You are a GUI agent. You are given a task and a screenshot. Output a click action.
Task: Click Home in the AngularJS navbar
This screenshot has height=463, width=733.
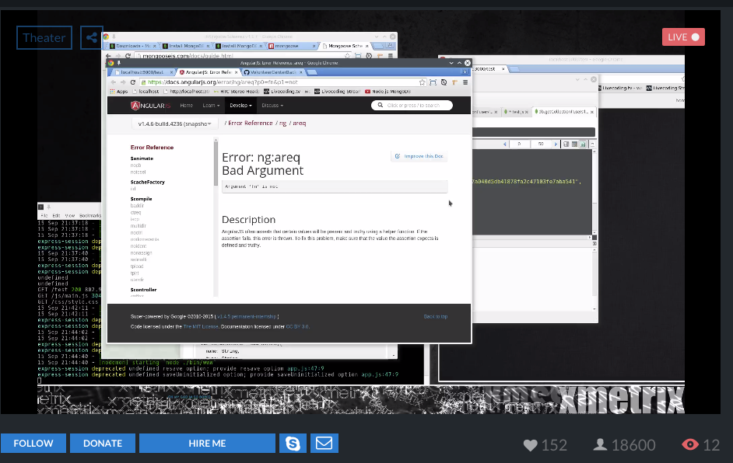pyautogui.click(x=187, y=106)
